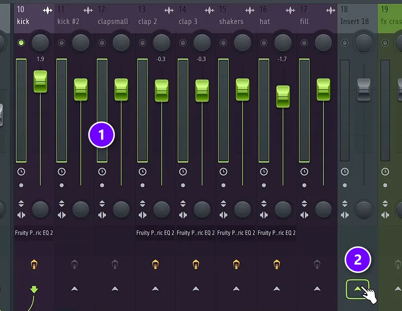Click the waveform icon on kick #2 header

[88, 10]
